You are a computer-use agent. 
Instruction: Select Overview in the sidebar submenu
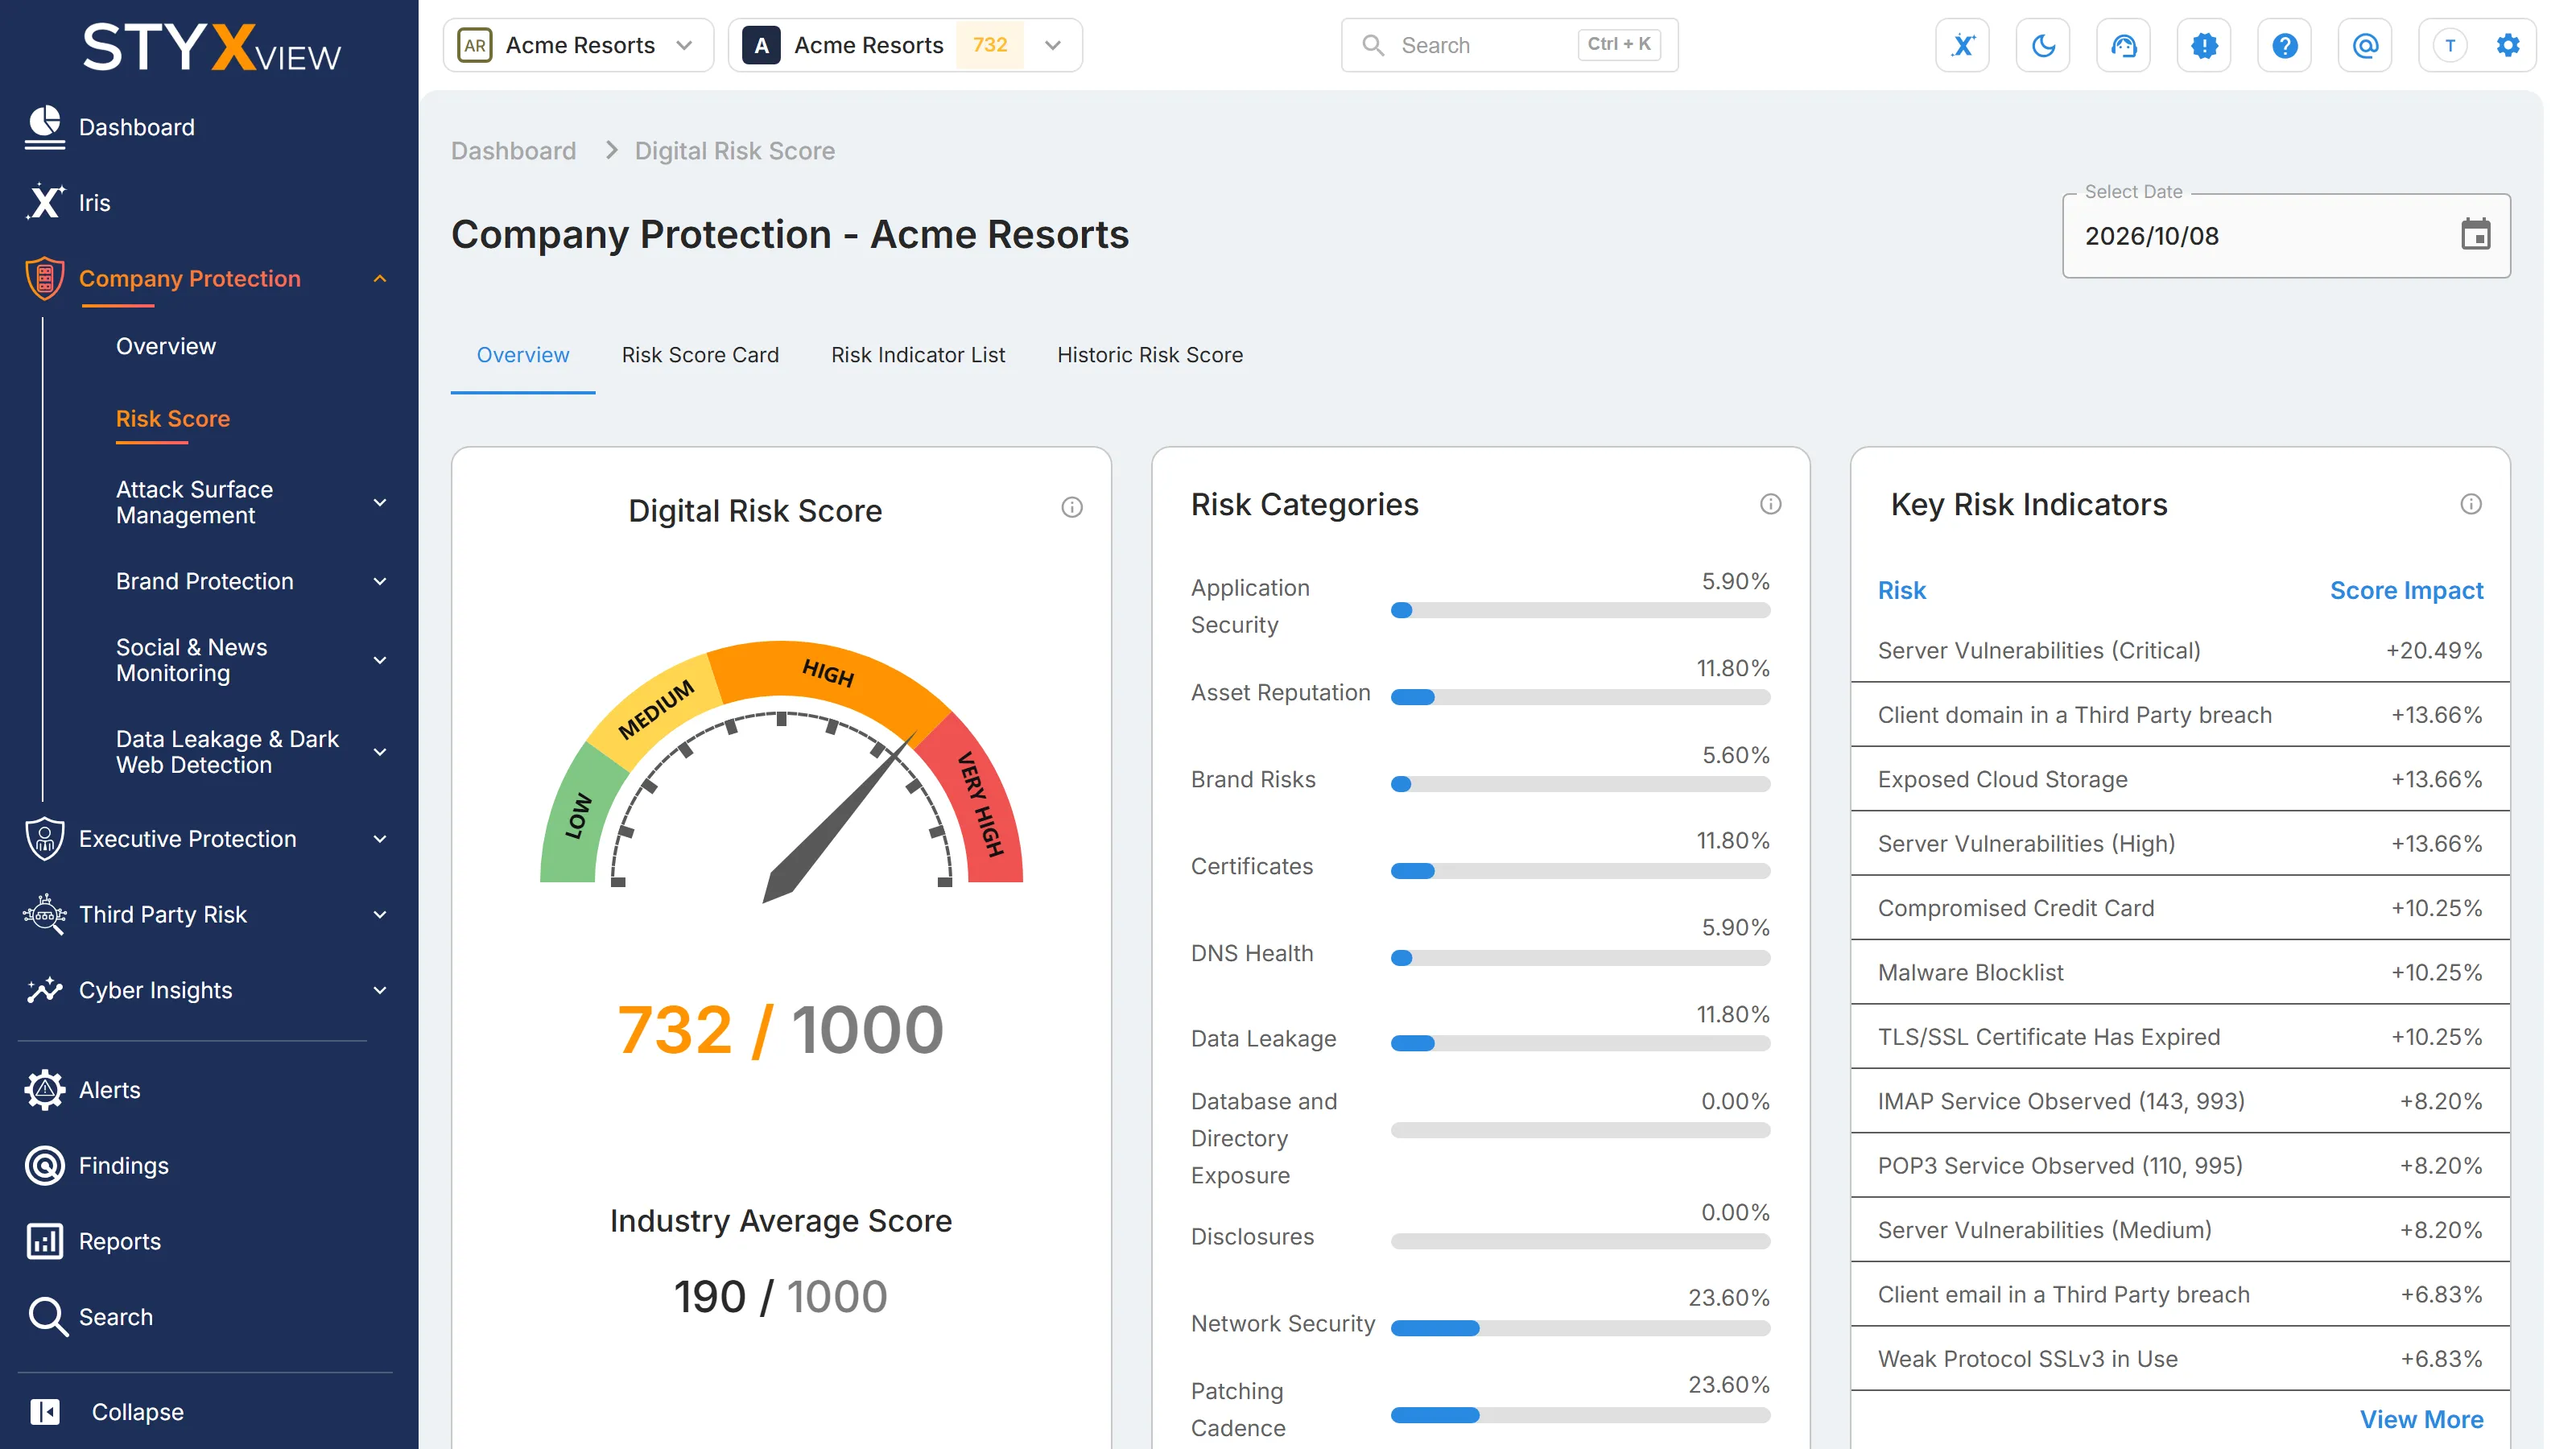coord(166,346)
